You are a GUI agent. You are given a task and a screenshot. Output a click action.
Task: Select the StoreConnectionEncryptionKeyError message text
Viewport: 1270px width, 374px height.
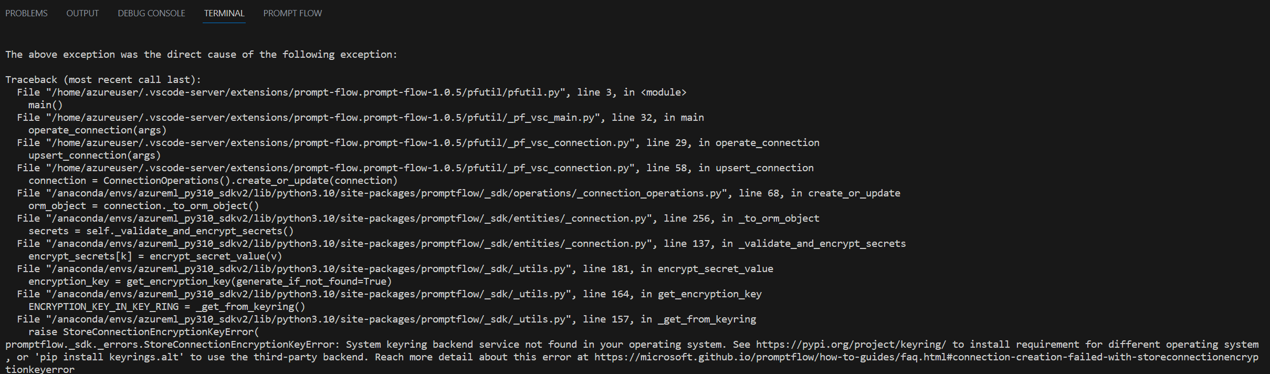(168, 344)
